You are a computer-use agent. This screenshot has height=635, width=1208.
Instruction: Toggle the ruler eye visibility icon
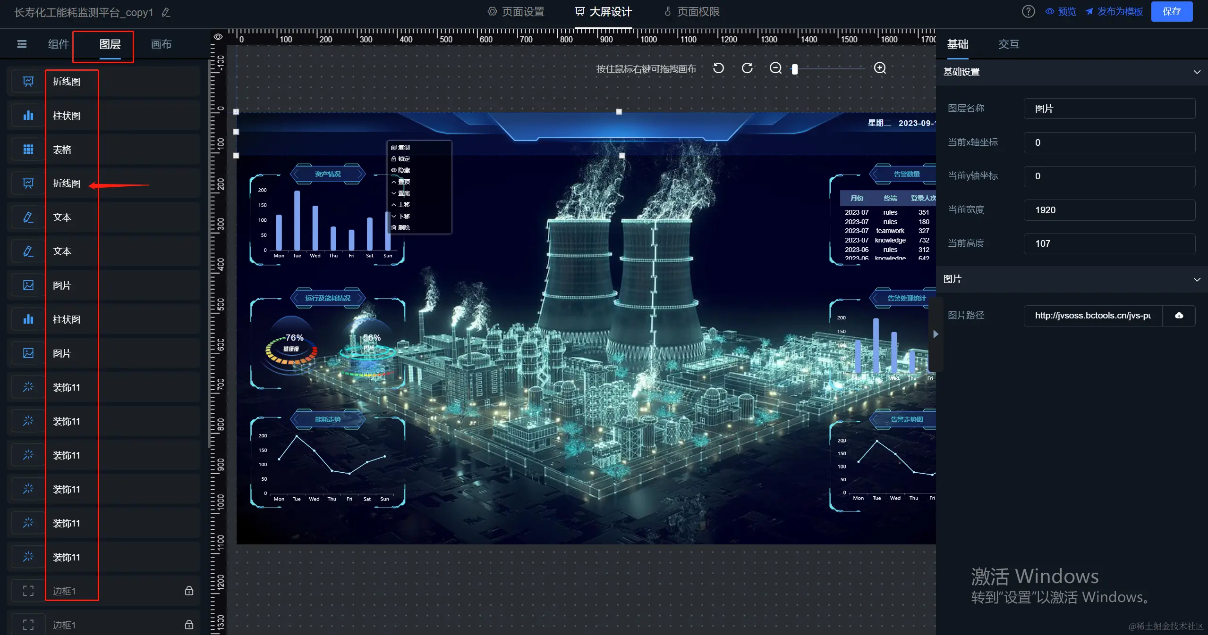pos(218,37)
